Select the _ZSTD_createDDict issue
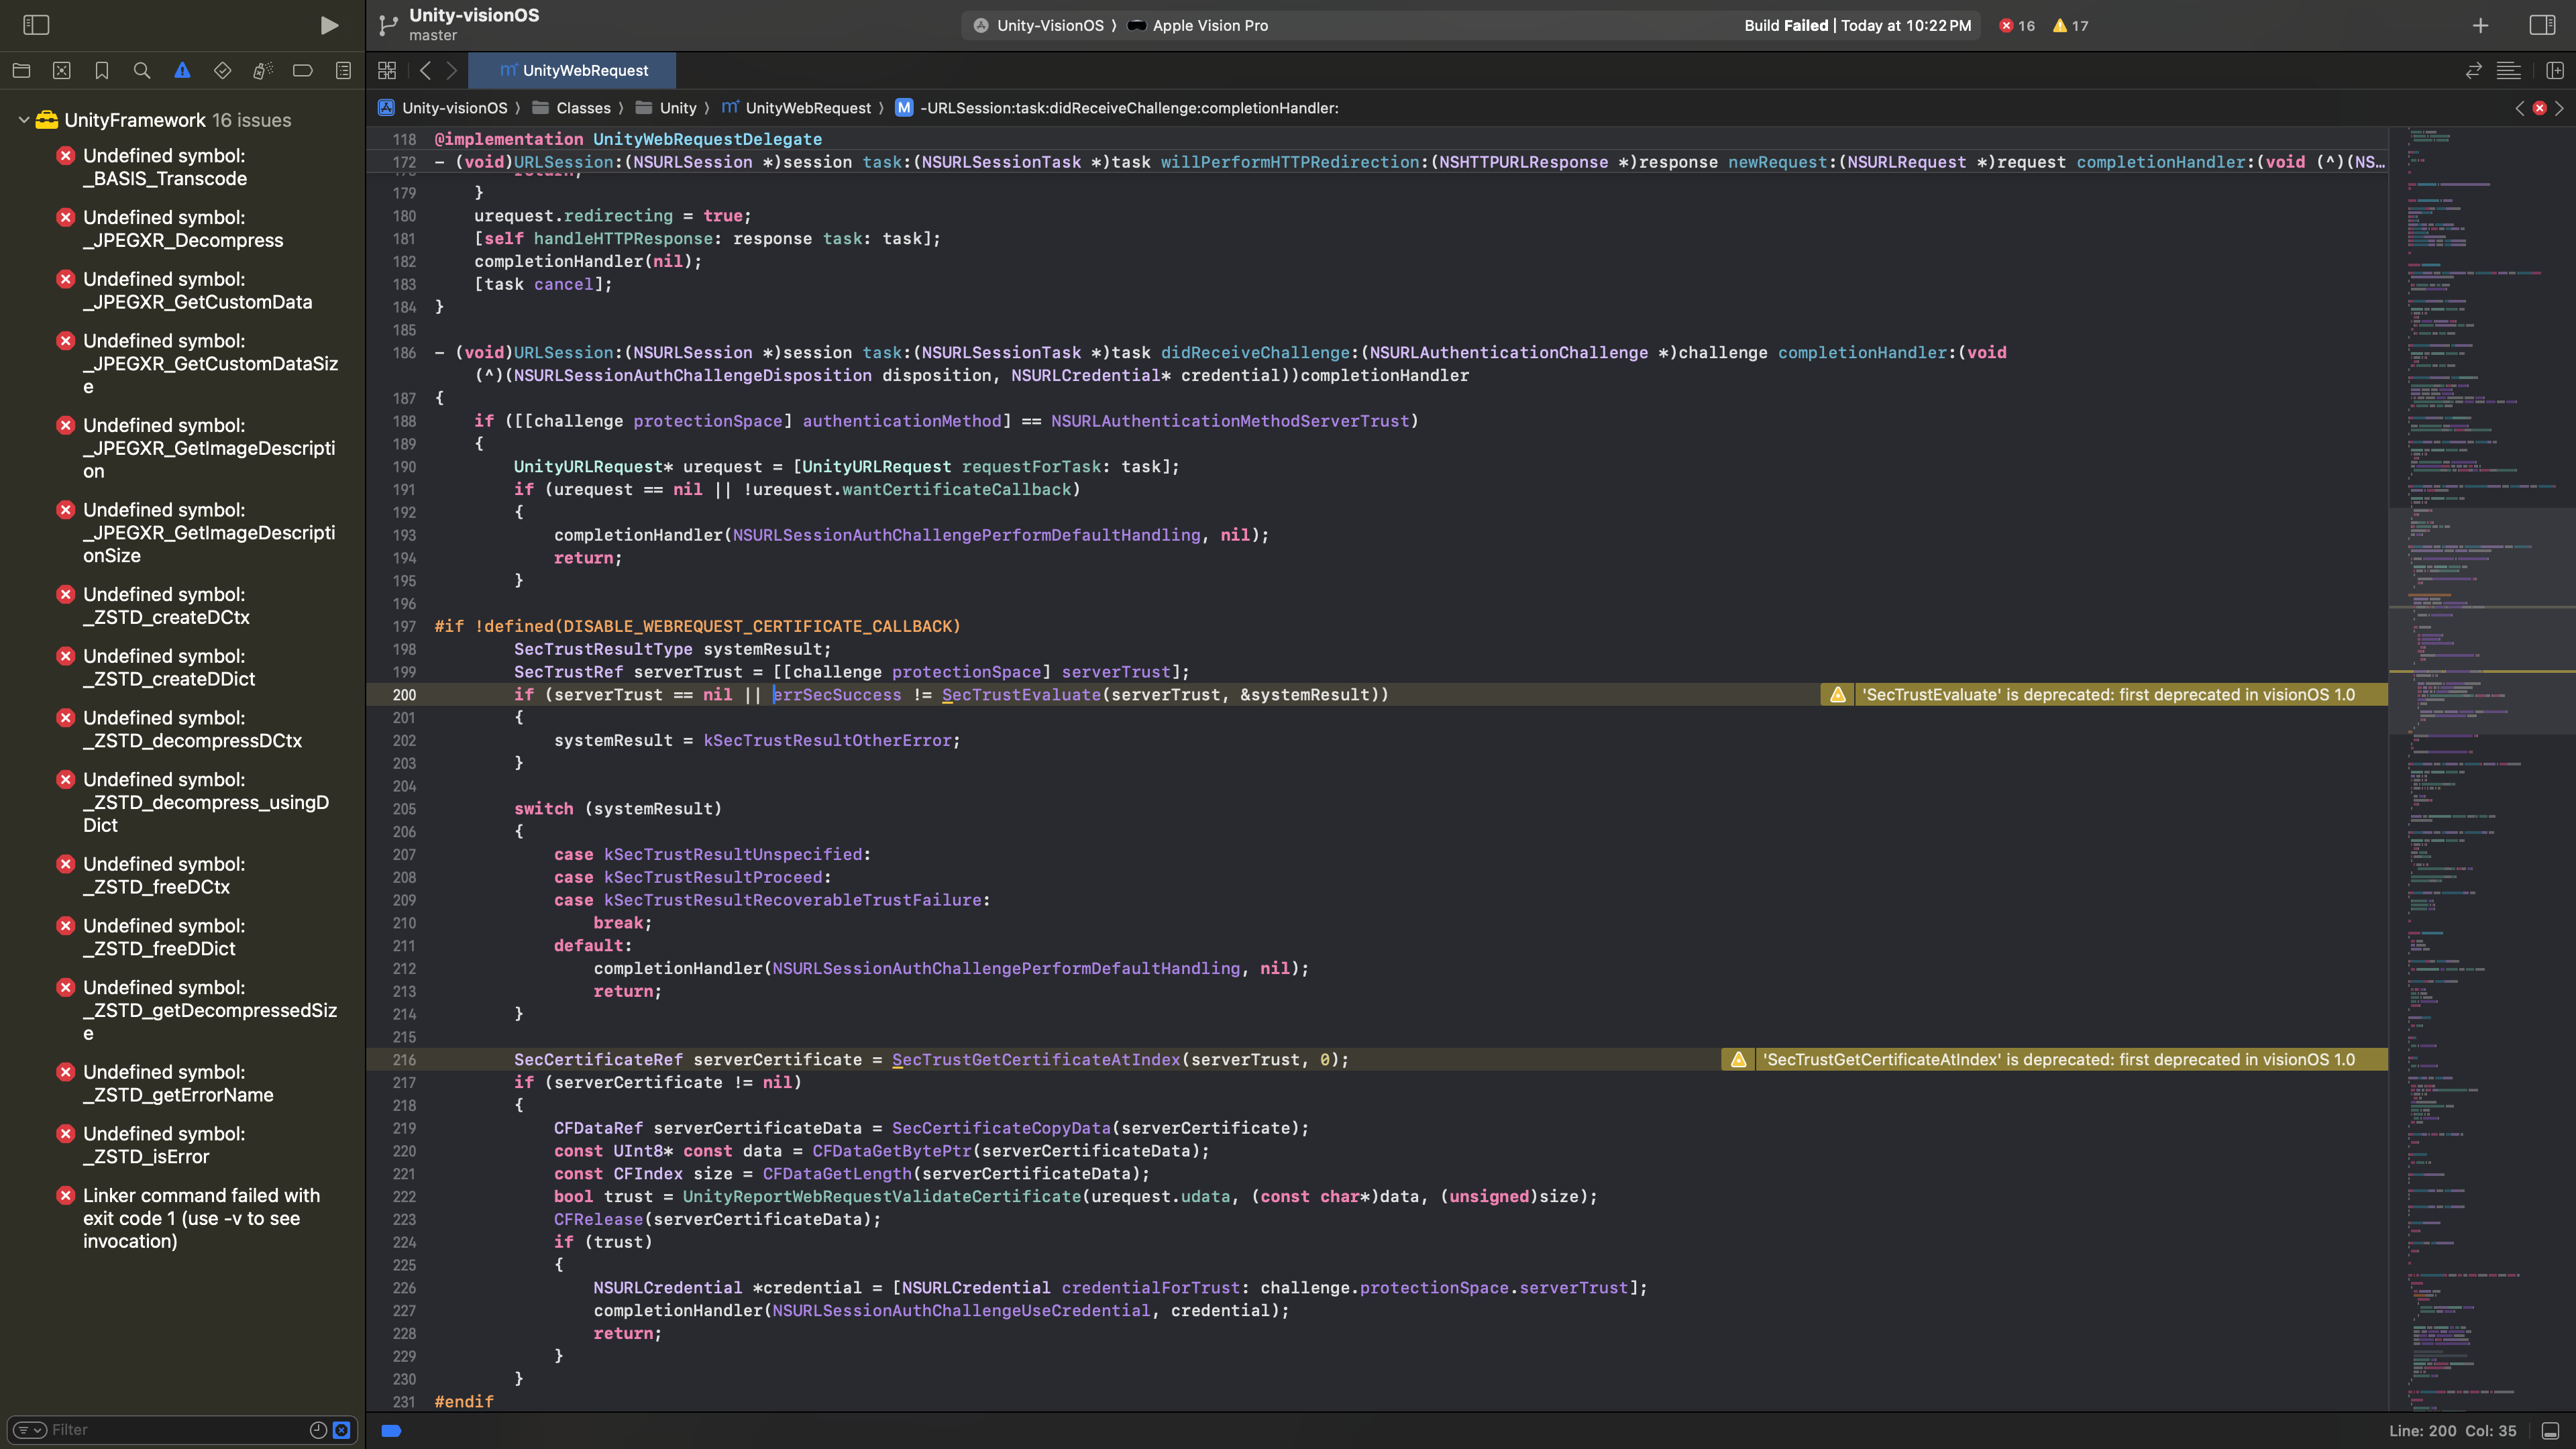This screenshot has height=1449, width=2576. coord(183,668)
